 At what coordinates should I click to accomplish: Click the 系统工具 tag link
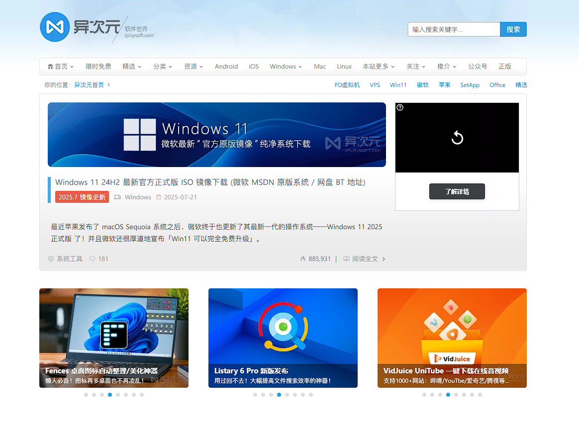pyautogui.click(x=70, y=259)
